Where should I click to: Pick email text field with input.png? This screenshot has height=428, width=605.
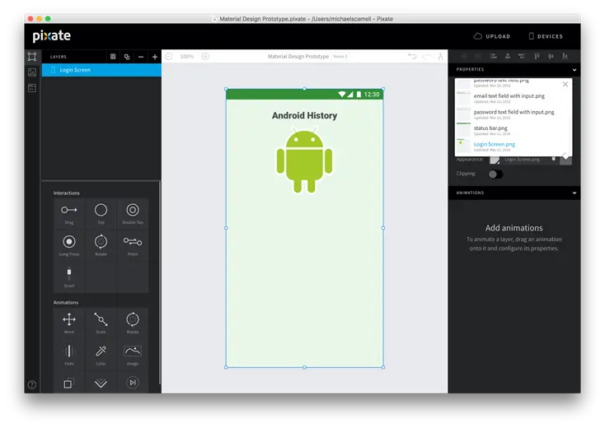(509, 96)
